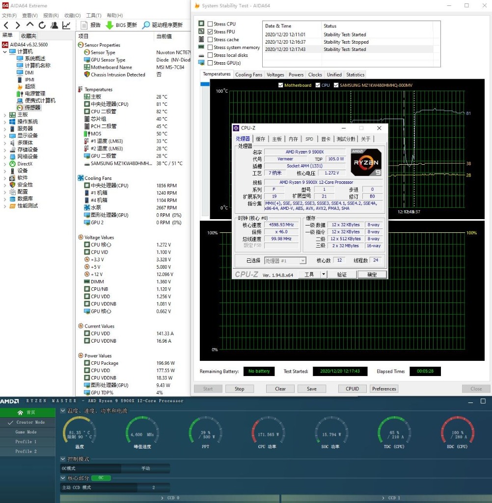Expand the 存储设备 tree node

[5, 150]
